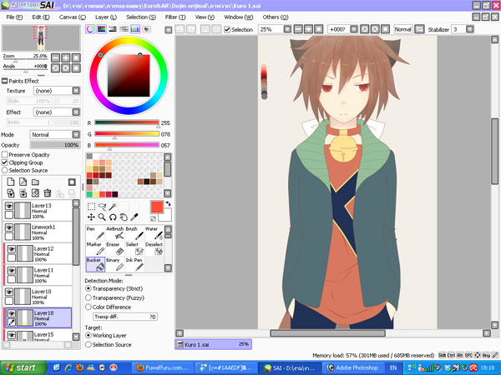Show the color wheel panel
The height and width of the screenshot is (375, 501).
90,29
